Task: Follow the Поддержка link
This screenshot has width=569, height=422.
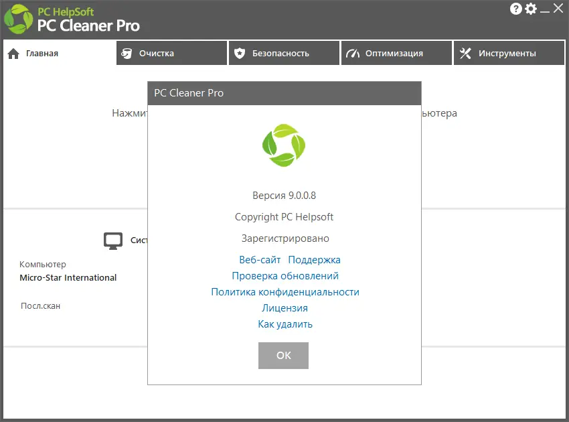Action: tap(314, 261)
